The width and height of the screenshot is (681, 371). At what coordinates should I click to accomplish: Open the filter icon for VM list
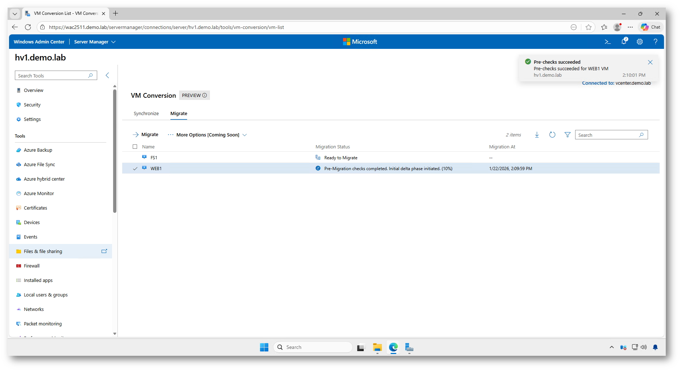(567, 135)
